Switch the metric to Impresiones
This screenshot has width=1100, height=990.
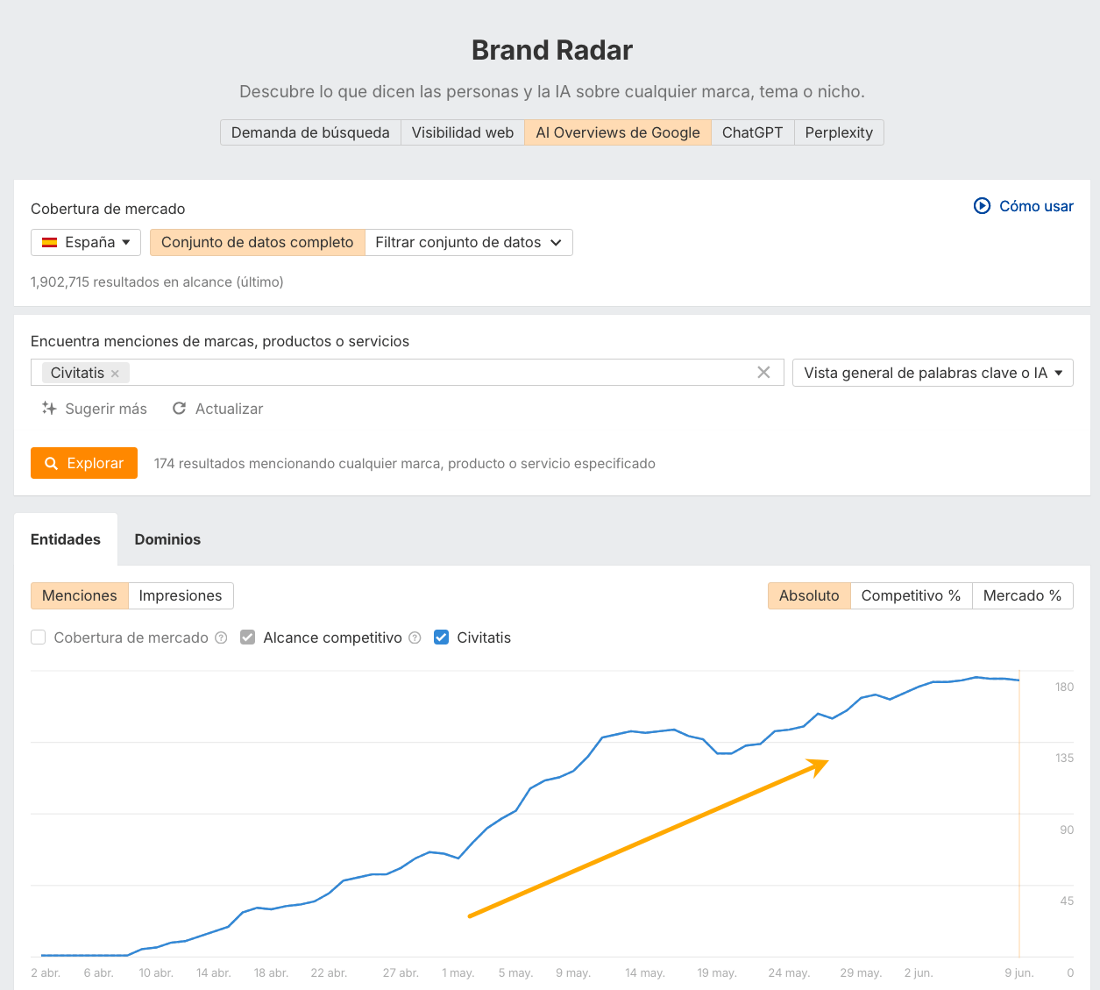point(181,595)
